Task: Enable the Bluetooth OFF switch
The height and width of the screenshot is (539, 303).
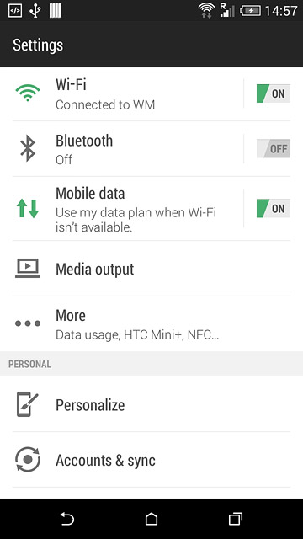Action: coord(274,148)
